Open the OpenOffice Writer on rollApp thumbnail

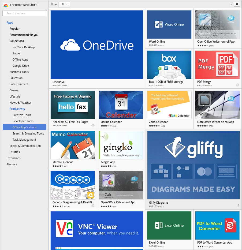pos(217,25)
